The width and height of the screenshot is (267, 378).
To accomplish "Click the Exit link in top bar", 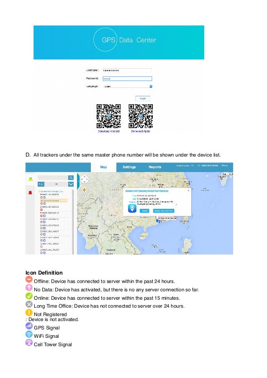I will click(225, 165).
